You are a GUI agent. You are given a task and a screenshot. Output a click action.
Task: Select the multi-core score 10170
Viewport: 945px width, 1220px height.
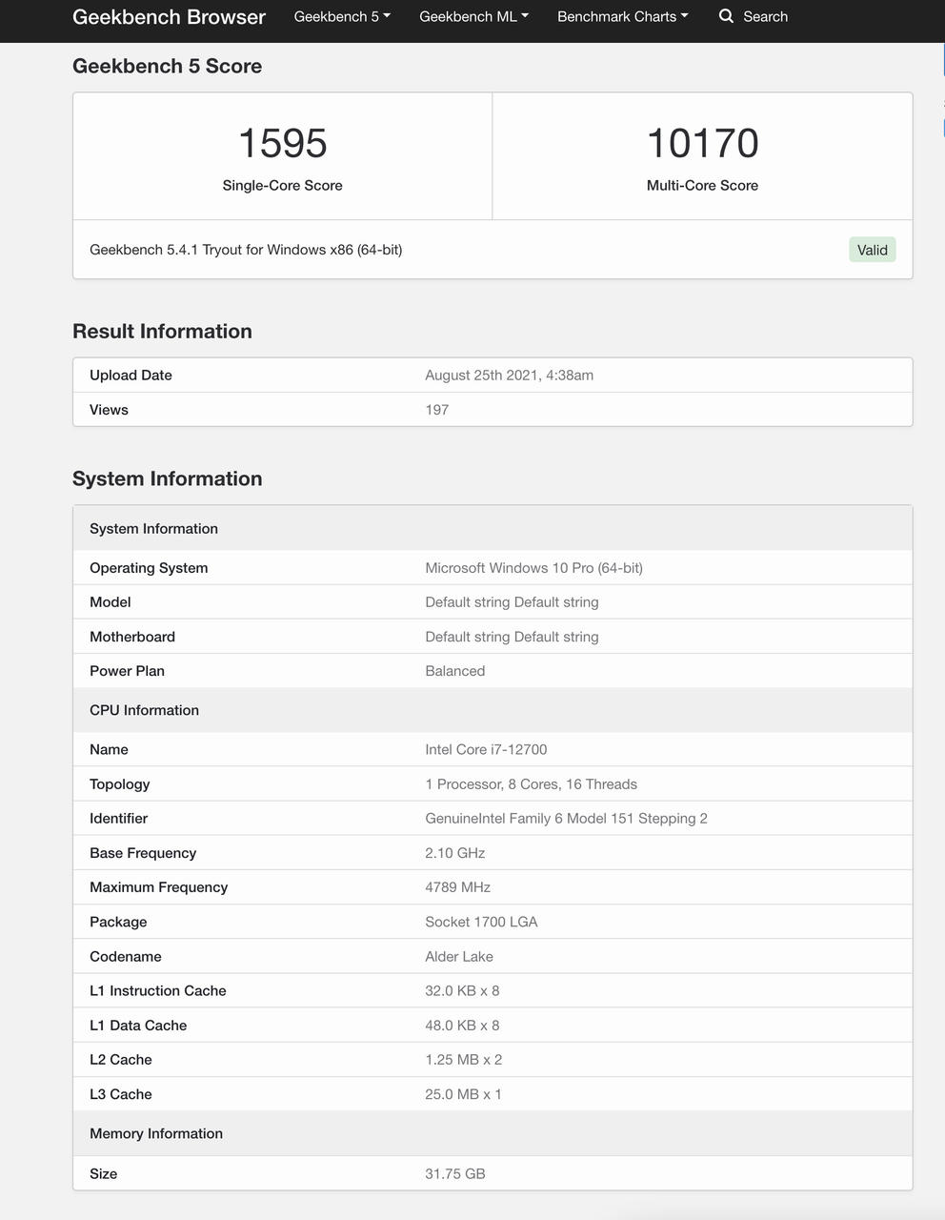[703, 143]
